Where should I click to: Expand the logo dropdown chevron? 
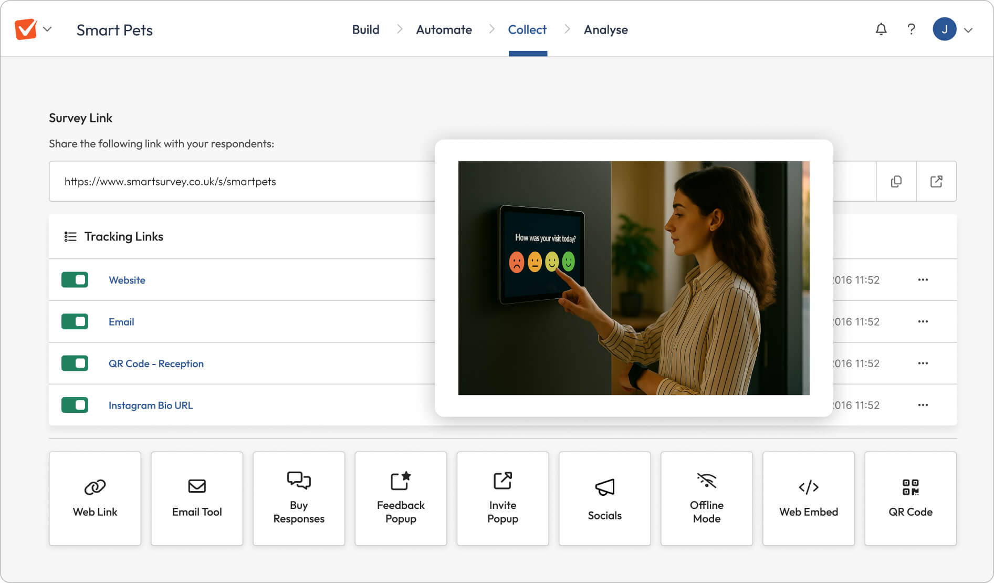(x=47, y=29)
